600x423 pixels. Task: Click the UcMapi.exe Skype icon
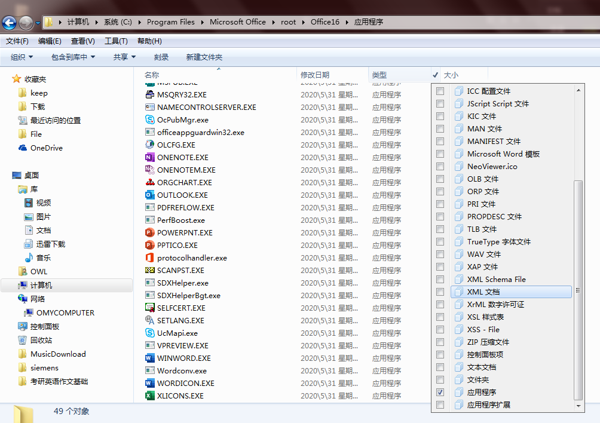[149, 333]
